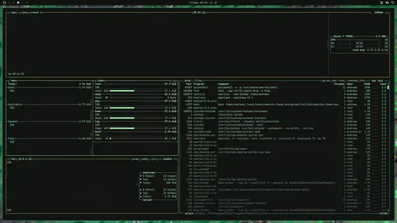
Task: Select next sorting column arrow after 'cpu lazy'
Action: click(386, 81)
